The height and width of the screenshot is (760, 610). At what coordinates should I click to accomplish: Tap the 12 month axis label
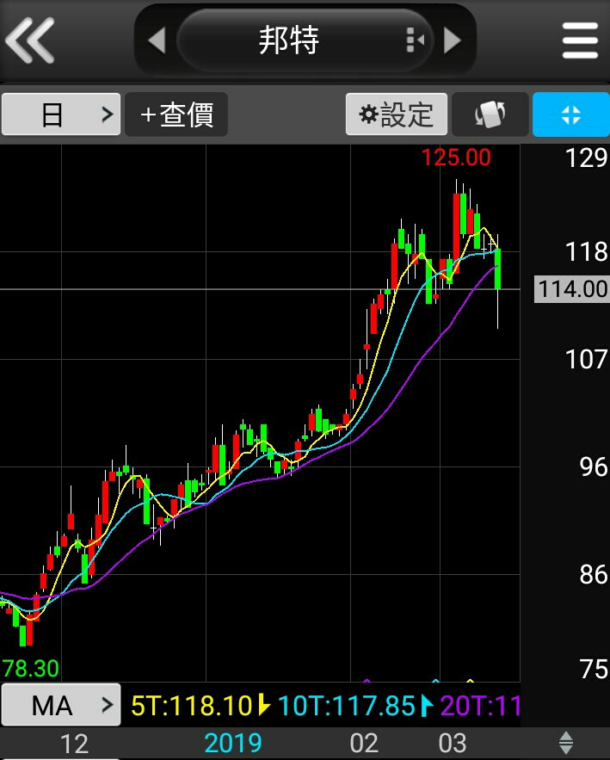pos(74,744)
